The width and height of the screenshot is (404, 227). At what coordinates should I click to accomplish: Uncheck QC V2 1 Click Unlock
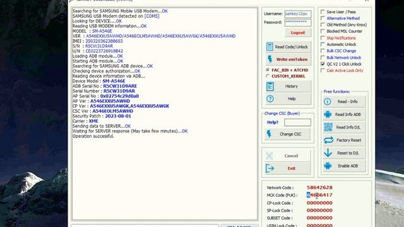tap(323, 64)
